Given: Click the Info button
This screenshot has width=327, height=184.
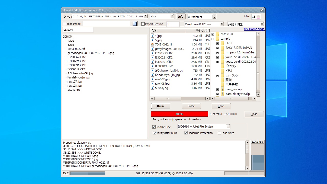Looking at the screenshot, I should (181, 17).
